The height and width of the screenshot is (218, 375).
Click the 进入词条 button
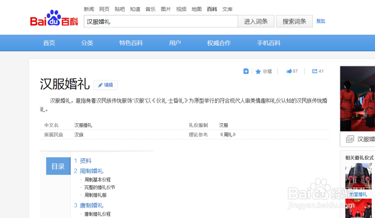point(256,21)
